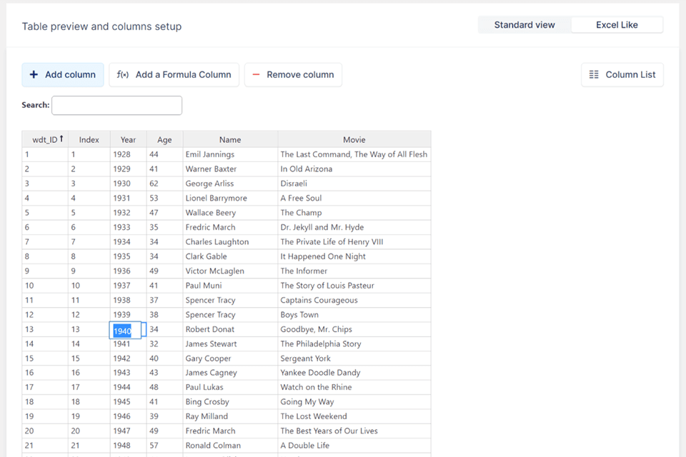The image size is (686, 457).
Task: Click the Goodbye, Mr. Chips movie cell
Action: point(316,329)
